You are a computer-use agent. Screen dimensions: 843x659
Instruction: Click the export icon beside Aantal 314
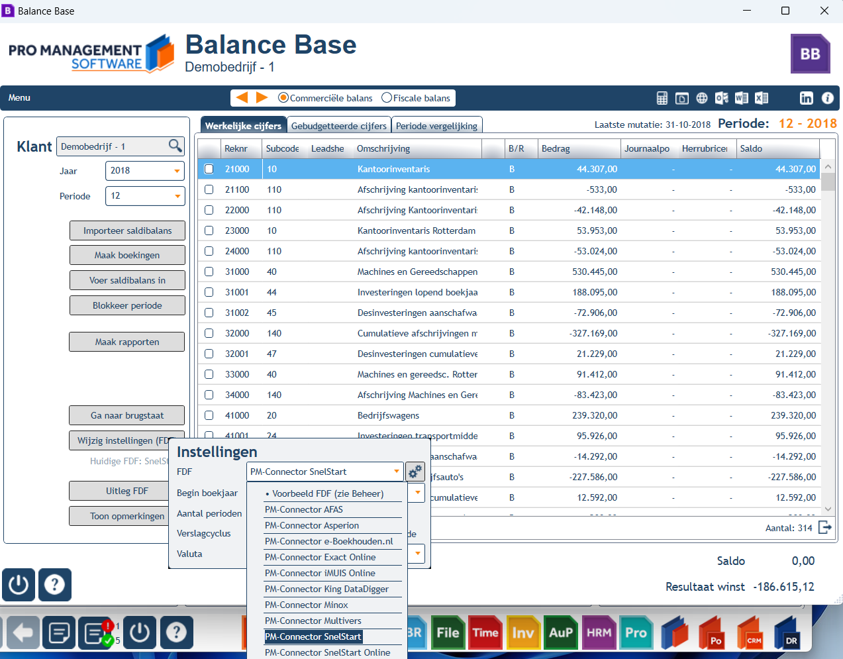coord(825,527)
